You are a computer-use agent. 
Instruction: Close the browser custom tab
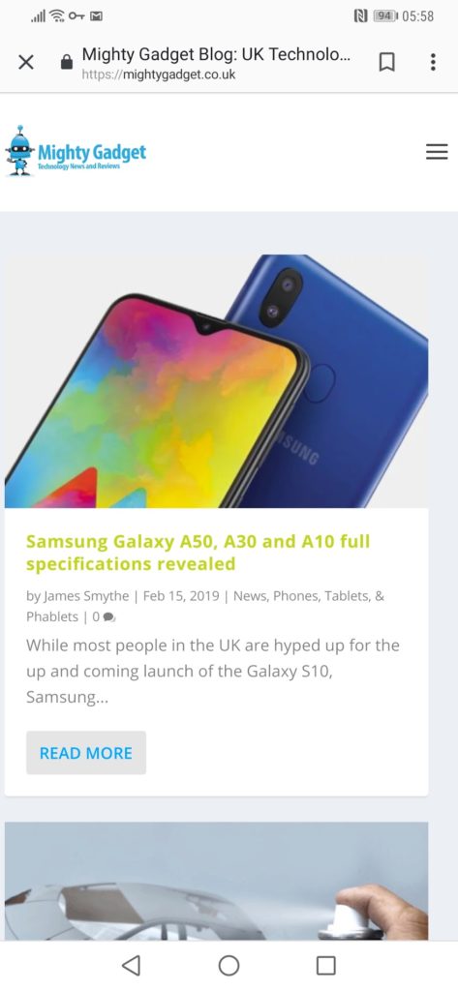coord(26,62)
